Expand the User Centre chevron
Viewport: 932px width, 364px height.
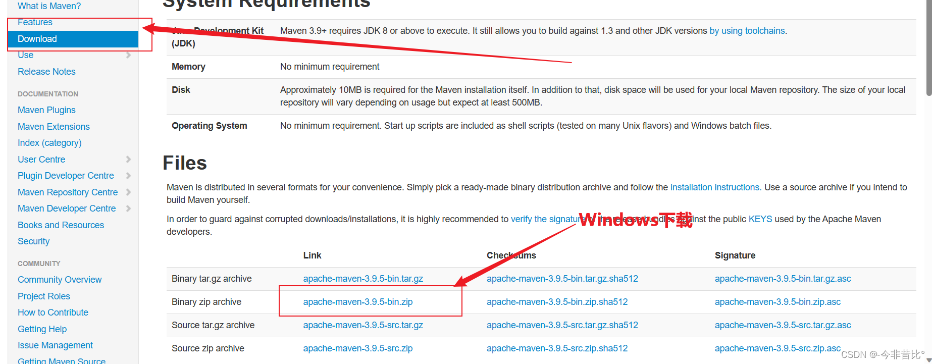(x=128, y=160)
